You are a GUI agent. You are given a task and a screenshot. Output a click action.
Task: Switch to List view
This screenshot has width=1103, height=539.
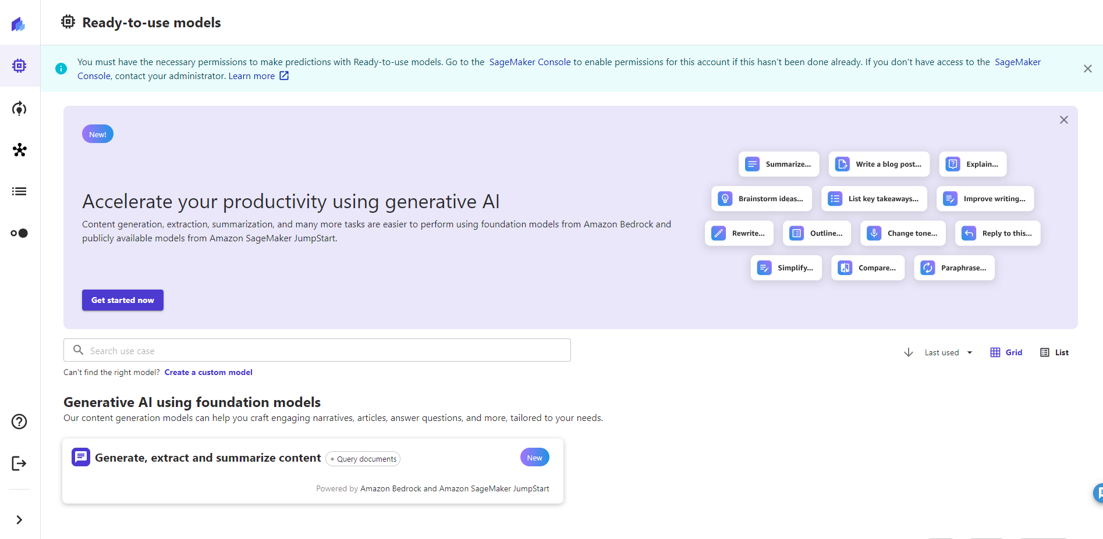[x=1054, y=352]
